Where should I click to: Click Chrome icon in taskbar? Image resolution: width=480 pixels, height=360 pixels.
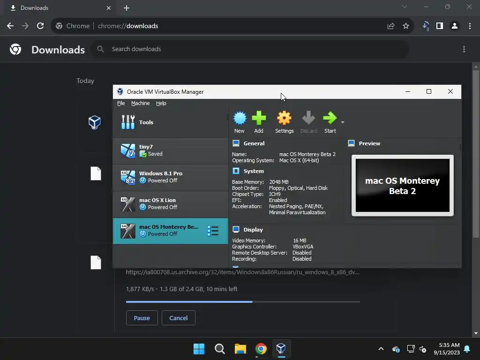tap(261, 349)
